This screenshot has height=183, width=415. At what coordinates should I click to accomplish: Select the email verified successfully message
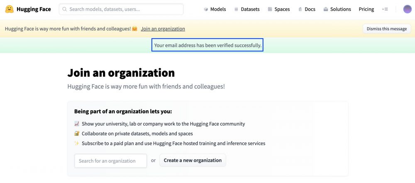pos(208,45)
